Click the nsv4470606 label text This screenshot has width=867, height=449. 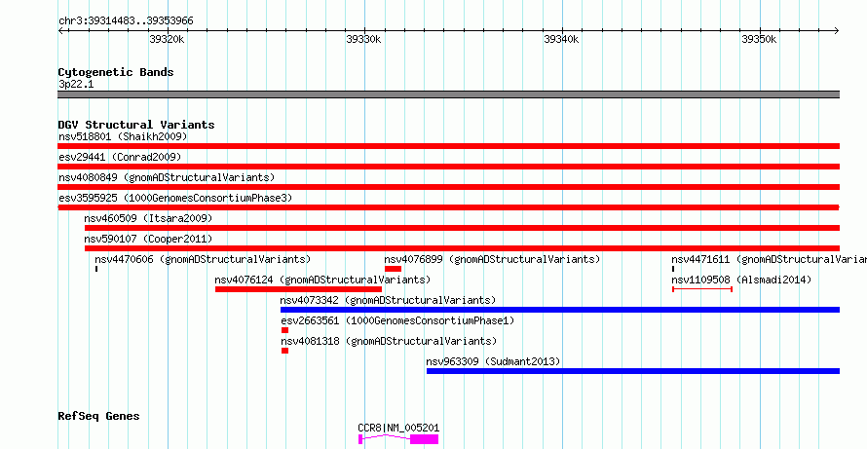[x=203, y=259]
